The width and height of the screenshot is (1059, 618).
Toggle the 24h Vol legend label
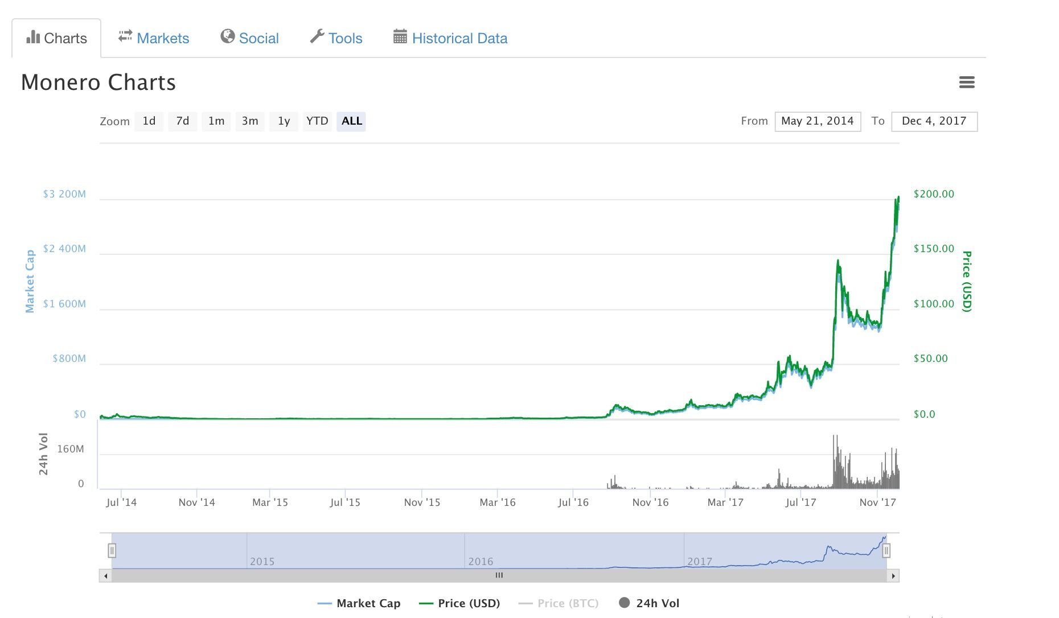[658, 603]
